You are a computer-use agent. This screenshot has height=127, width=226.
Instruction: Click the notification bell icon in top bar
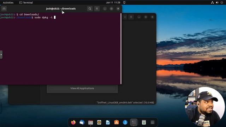(124, 2)
